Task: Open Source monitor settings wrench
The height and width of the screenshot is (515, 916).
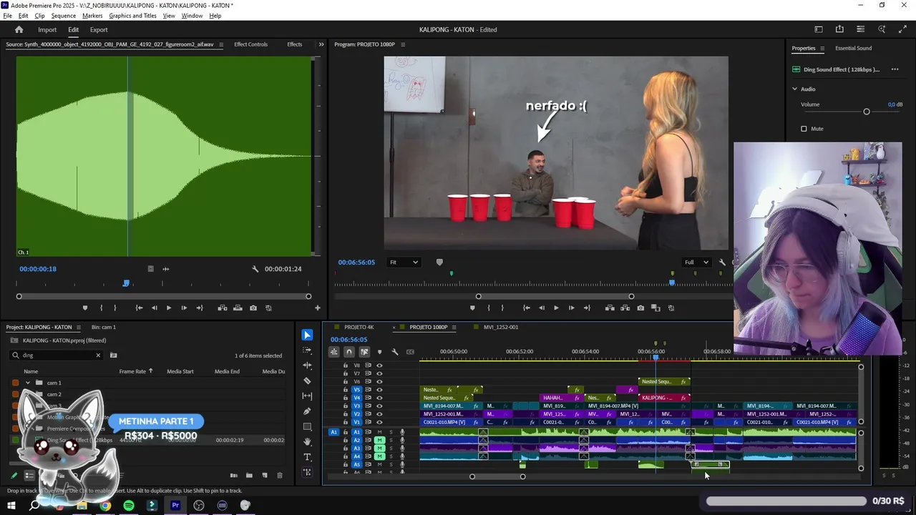Action: coord(255,269)
